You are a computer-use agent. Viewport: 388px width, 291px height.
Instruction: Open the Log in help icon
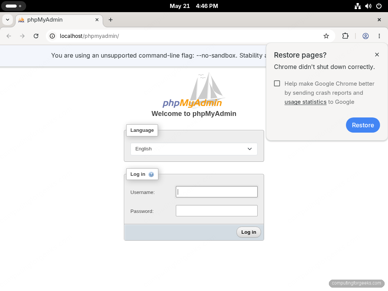point(151,174)
